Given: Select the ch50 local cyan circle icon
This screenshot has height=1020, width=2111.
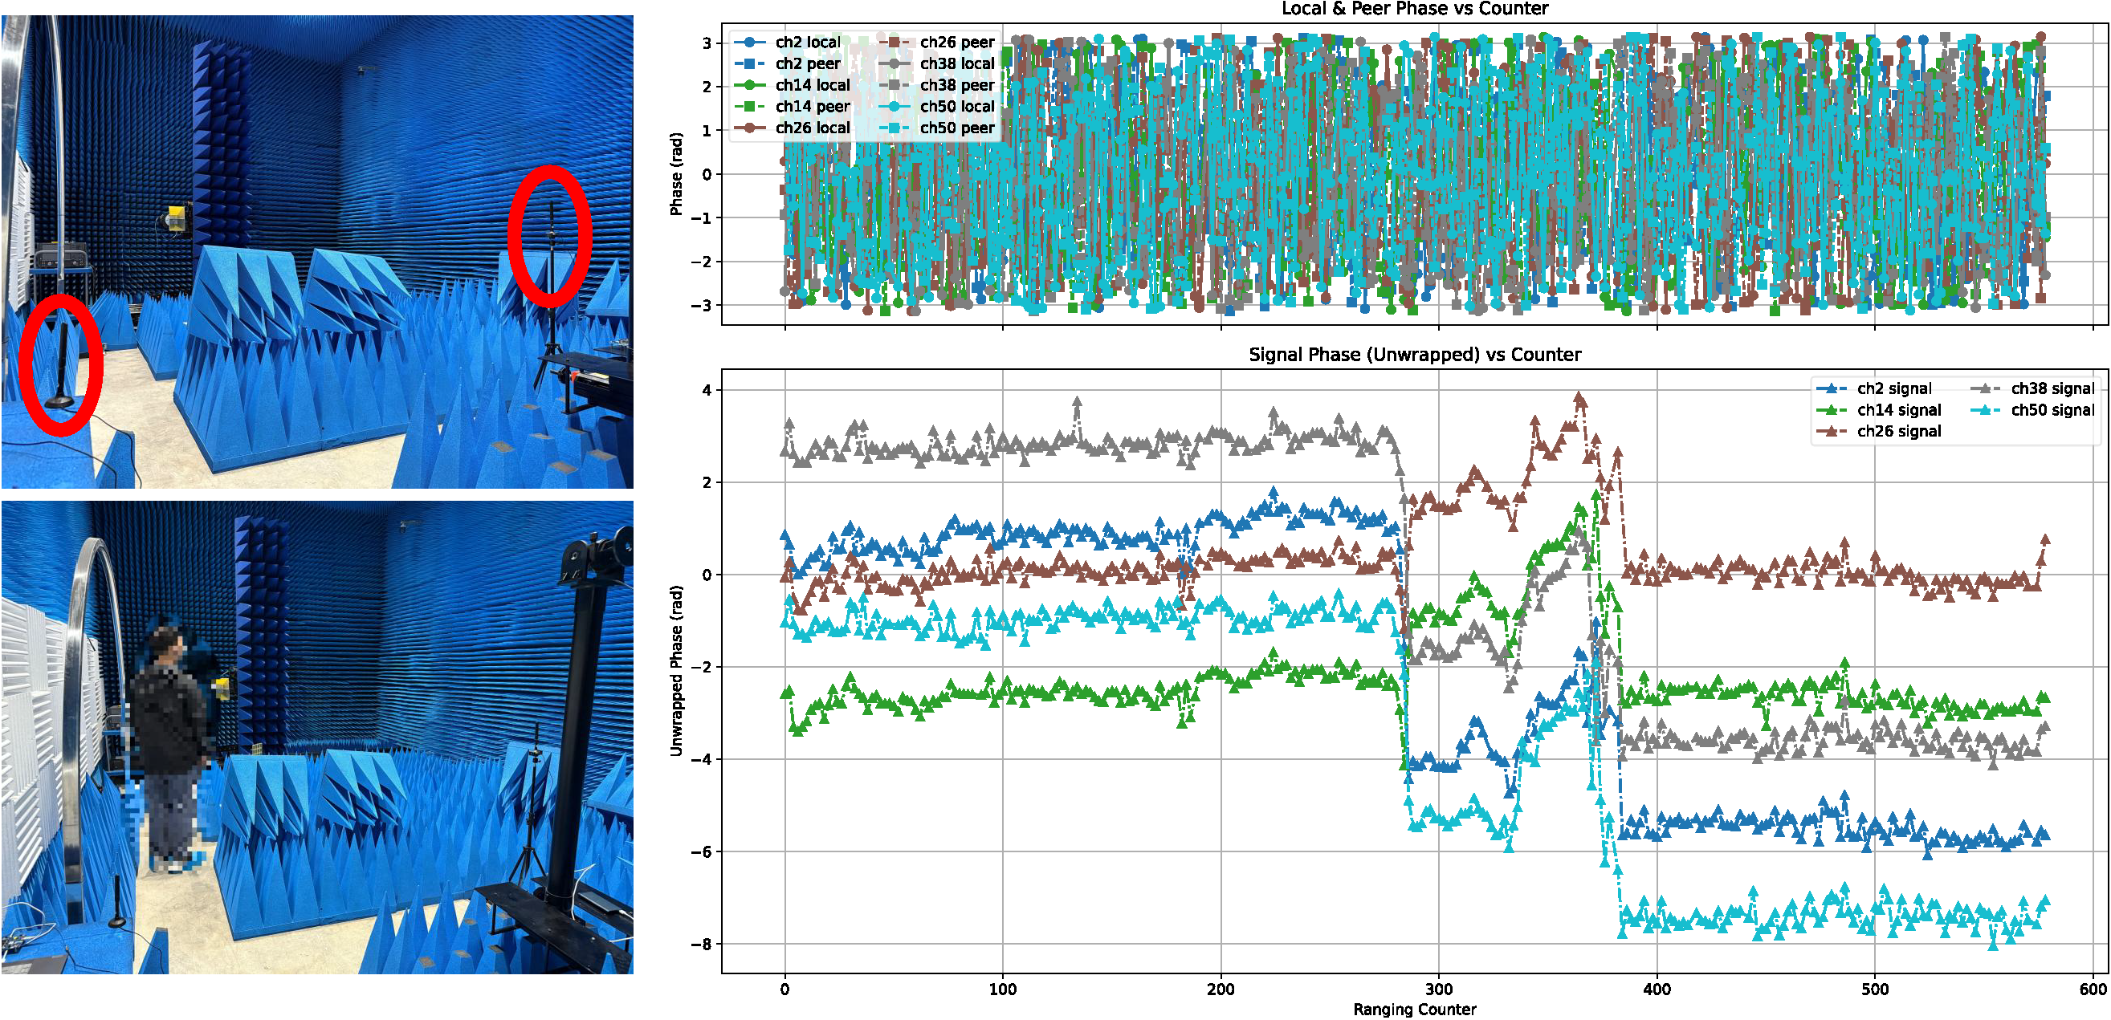Looking at the screenshot, I should (894, 108).
